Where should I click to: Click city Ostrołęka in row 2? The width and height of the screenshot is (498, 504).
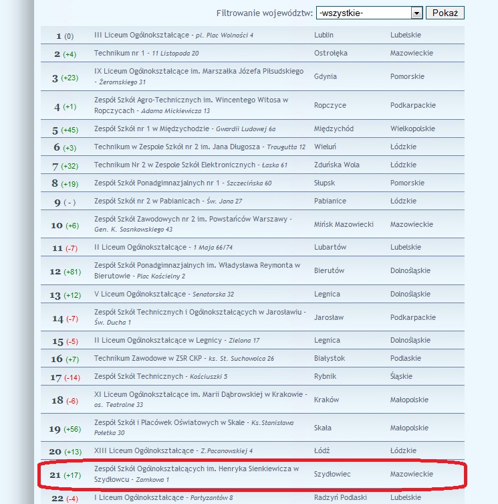pos(330,53)
